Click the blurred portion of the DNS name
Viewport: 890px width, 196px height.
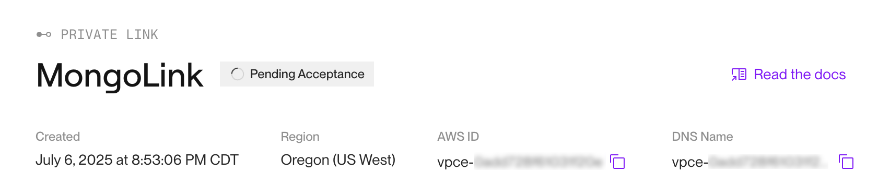tap(768, 162)
